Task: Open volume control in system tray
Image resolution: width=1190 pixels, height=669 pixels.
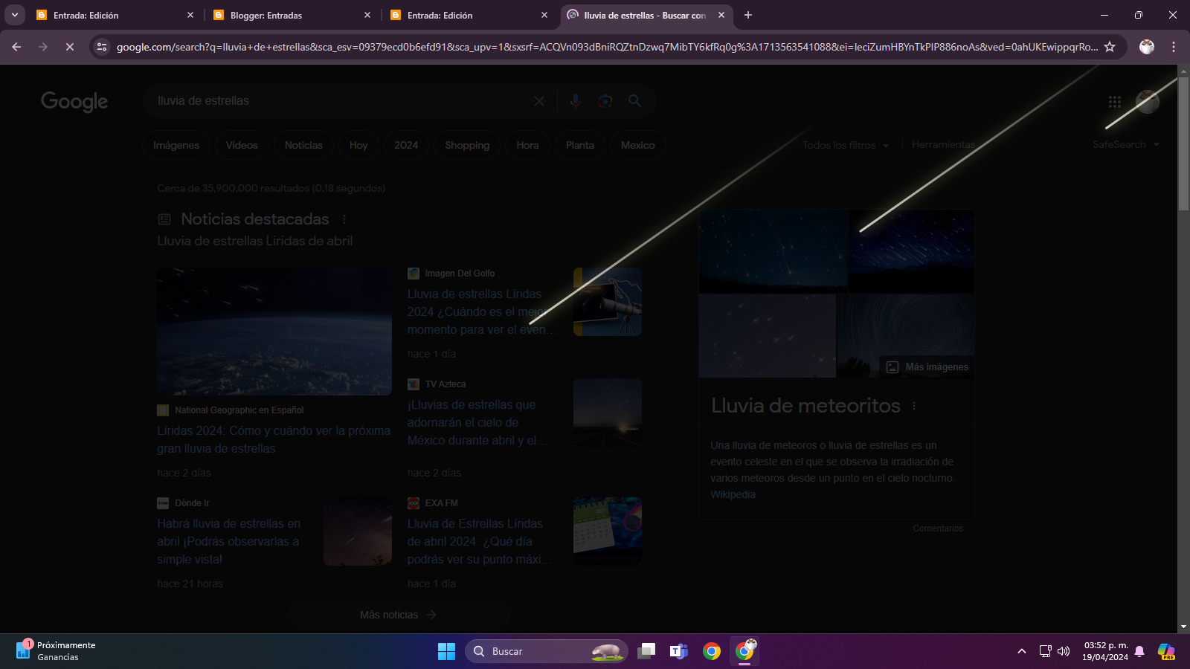Action: [x=1064, y=651]
